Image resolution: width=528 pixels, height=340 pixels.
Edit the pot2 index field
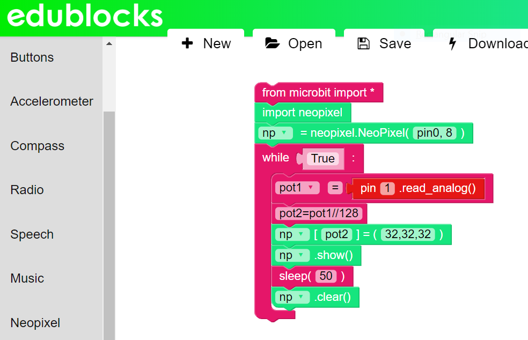coord(336,234)
